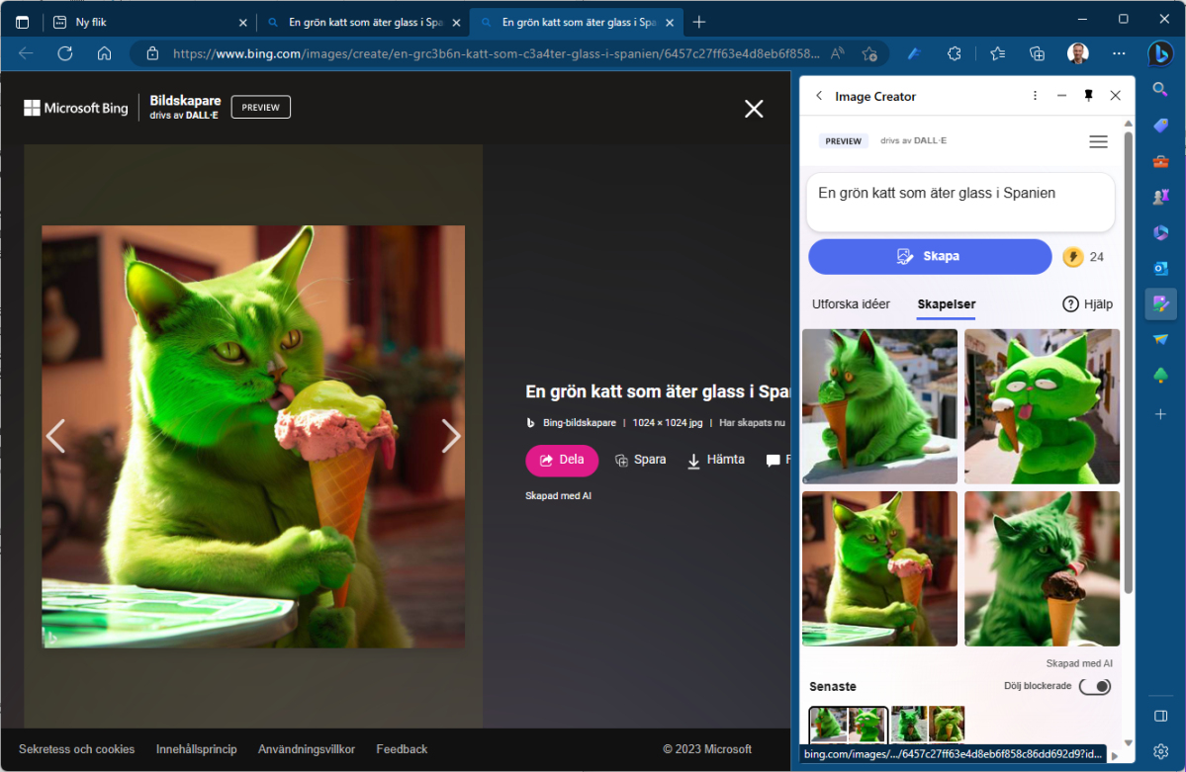Open sidebar search magnifier icon
This screenshot has width=1186, height=772.
[x=1160, y=90]
